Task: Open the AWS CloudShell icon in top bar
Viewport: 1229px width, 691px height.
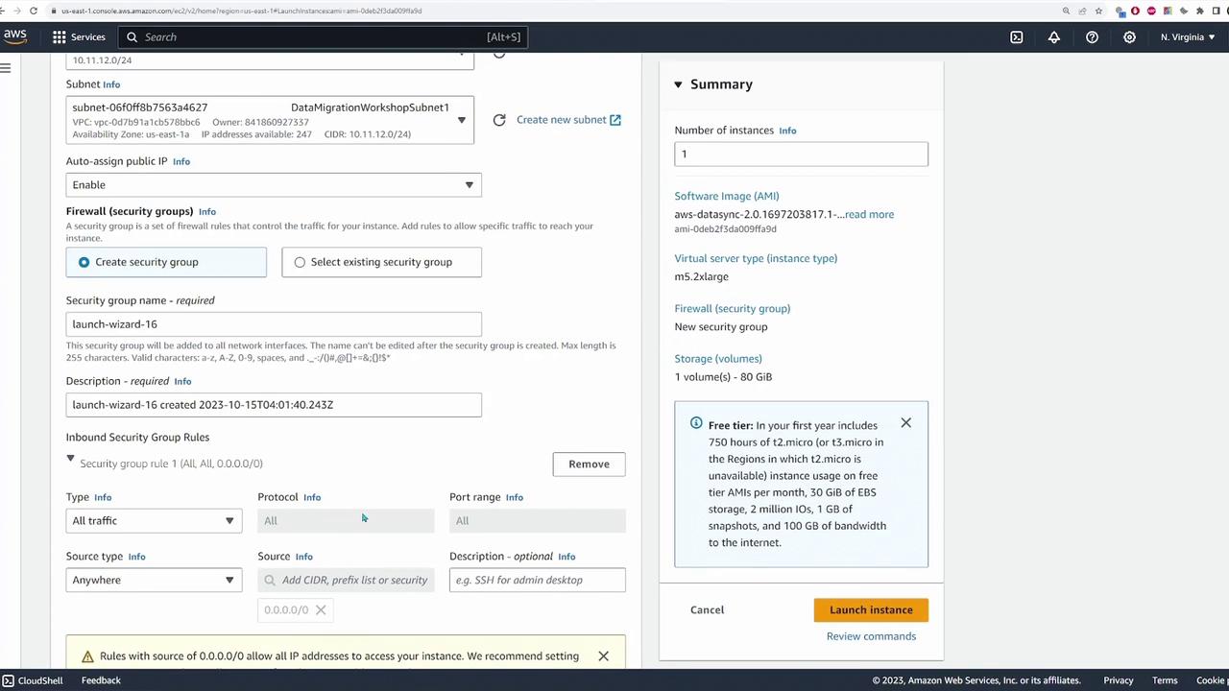Action: click(x=1017, y=36)
